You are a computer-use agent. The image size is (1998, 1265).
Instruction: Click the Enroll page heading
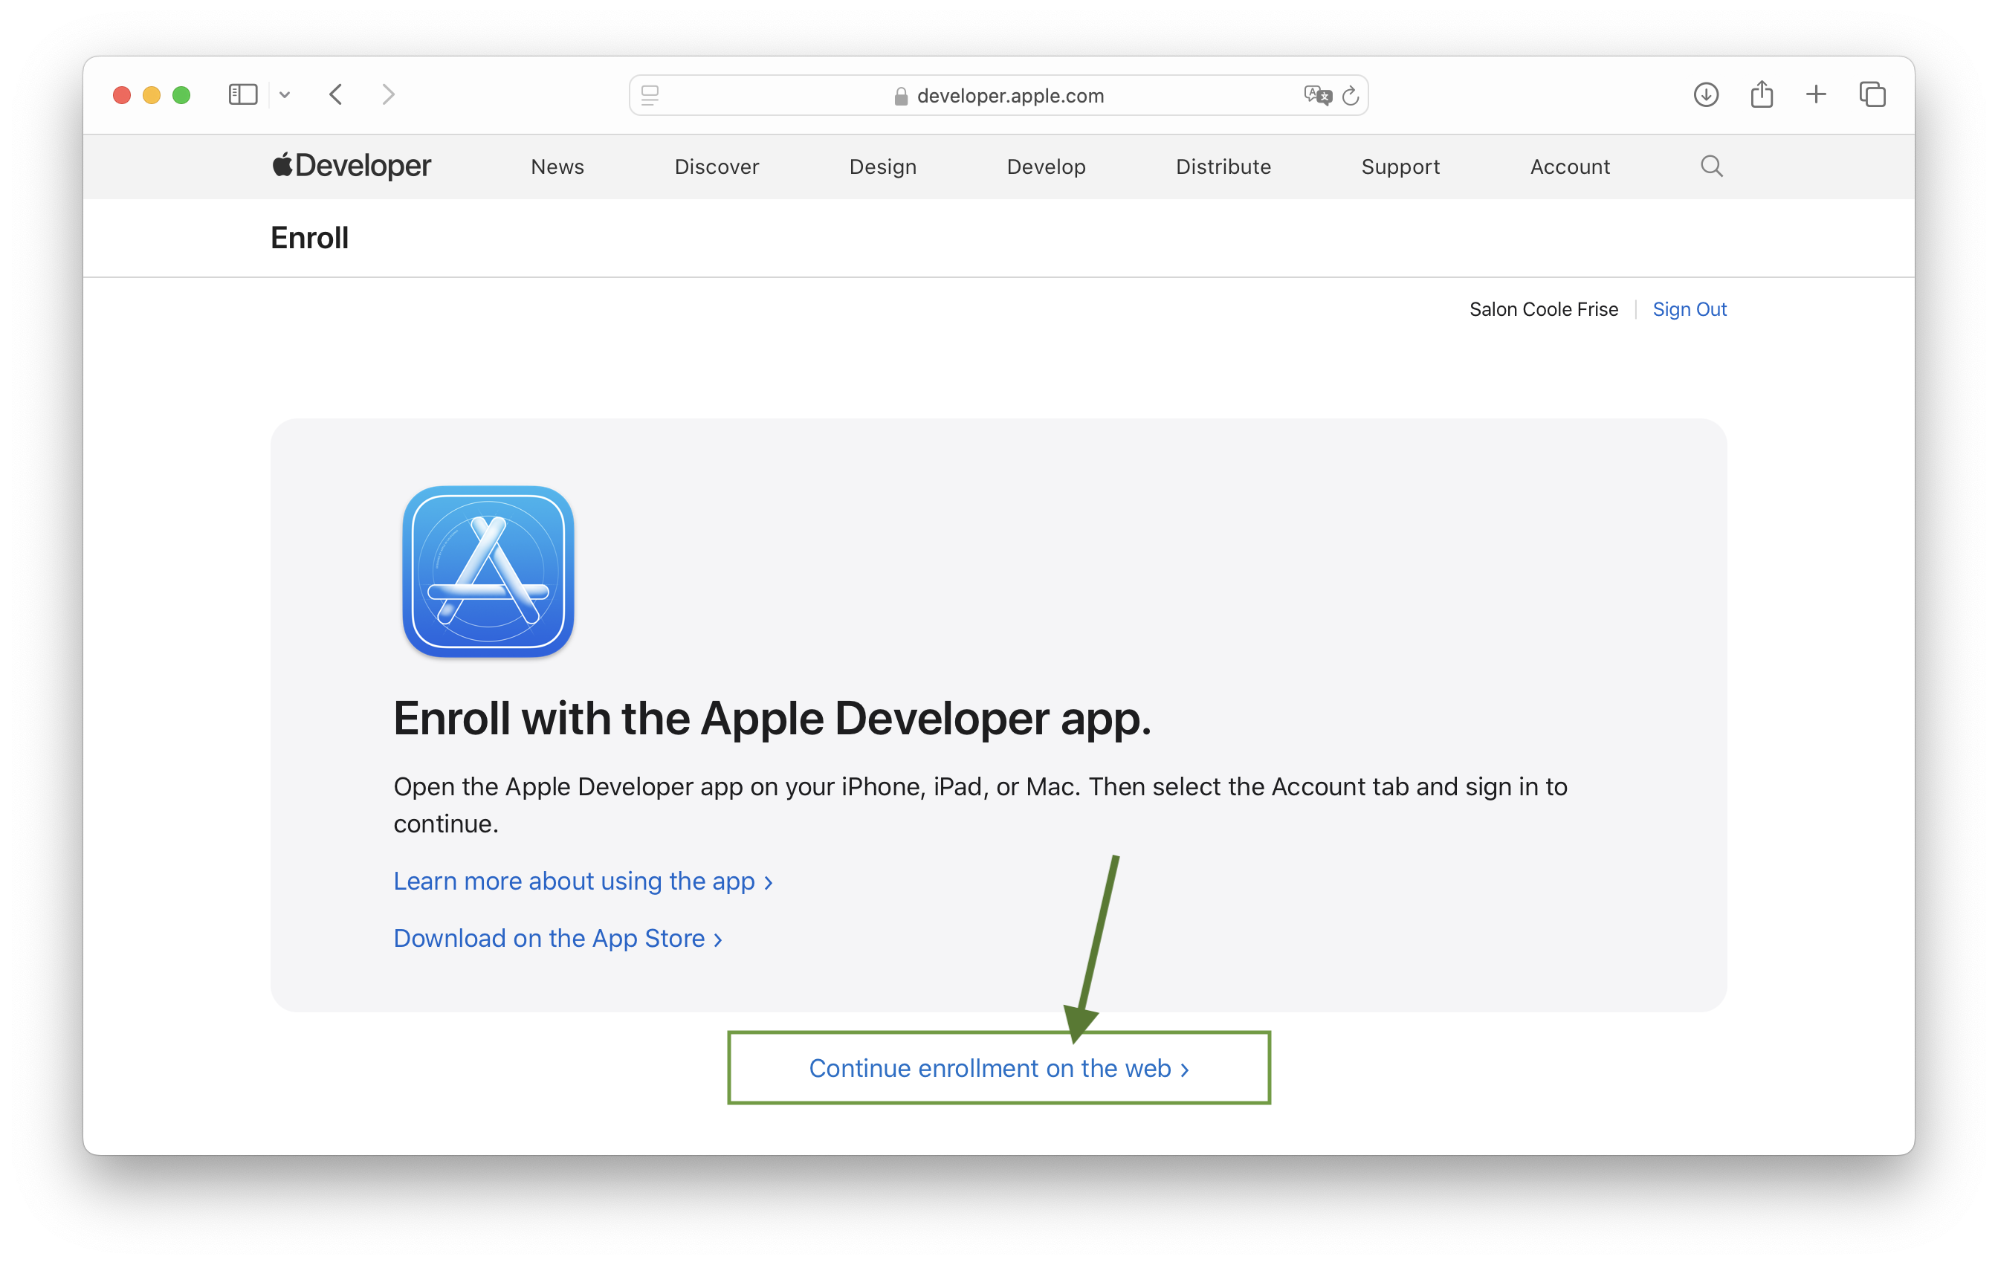(x=309, y=238)
